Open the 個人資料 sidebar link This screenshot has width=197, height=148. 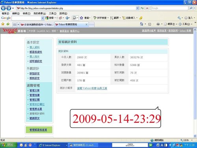tap(34, 47)
